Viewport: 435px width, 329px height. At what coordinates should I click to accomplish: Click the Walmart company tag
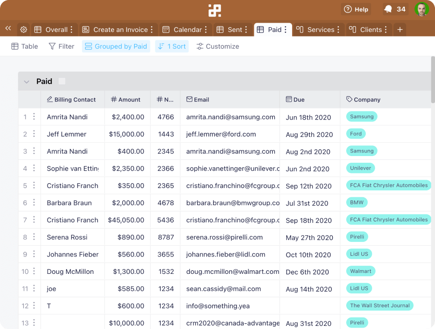click(x=360, y=271)
